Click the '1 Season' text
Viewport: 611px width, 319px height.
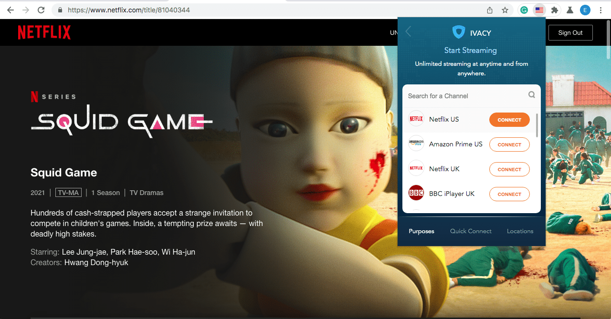[105, 193]
